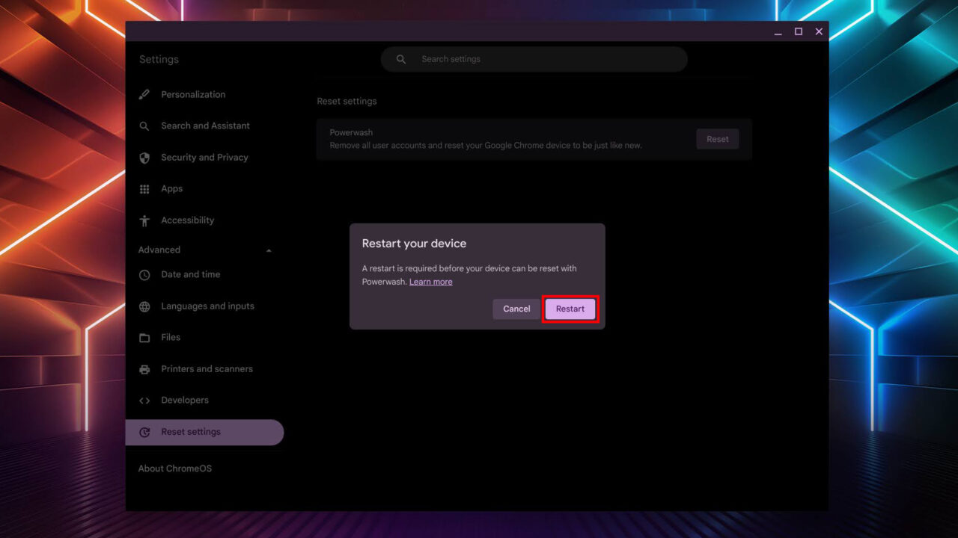Click the Search and Assistant magnifier icon
The width and height of the screenshot is (958, 538).
click(x=144, y=126)
